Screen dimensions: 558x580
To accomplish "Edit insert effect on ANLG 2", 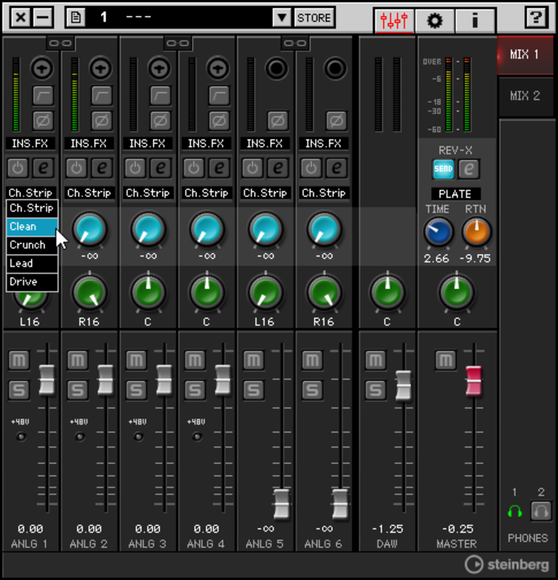I will point(102,168).
